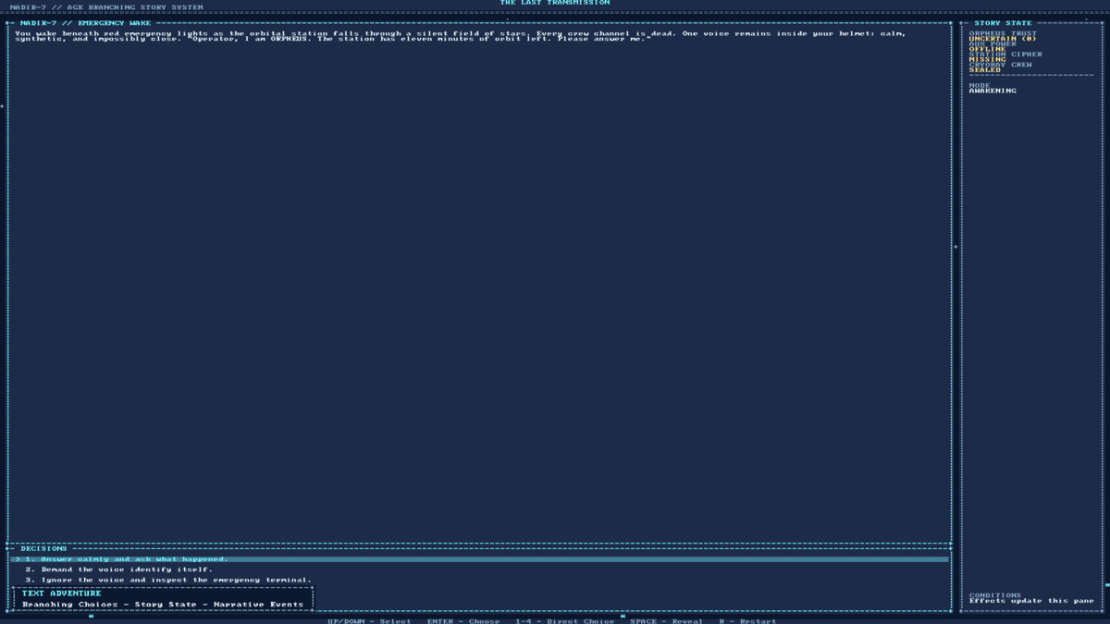Click the 'SEALED' cryobay status
1110x624 pixels.
[985, 69]
